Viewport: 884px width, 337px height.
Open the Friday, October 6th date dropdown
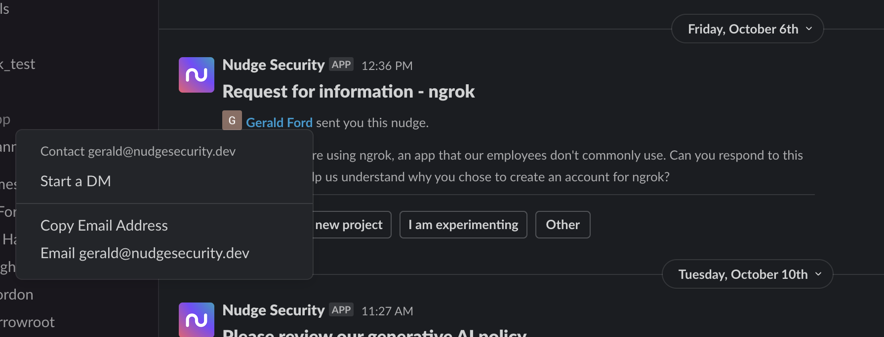tap(747, 29)
